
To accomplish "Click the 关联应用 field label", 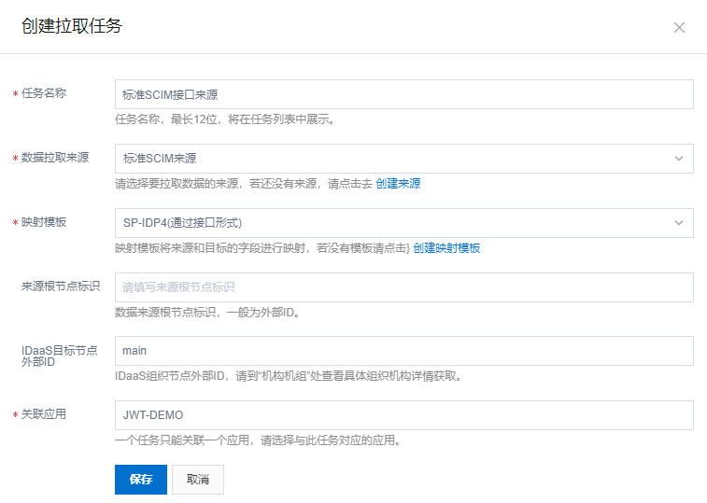I will pyautogui.click(x=44, y=414).
